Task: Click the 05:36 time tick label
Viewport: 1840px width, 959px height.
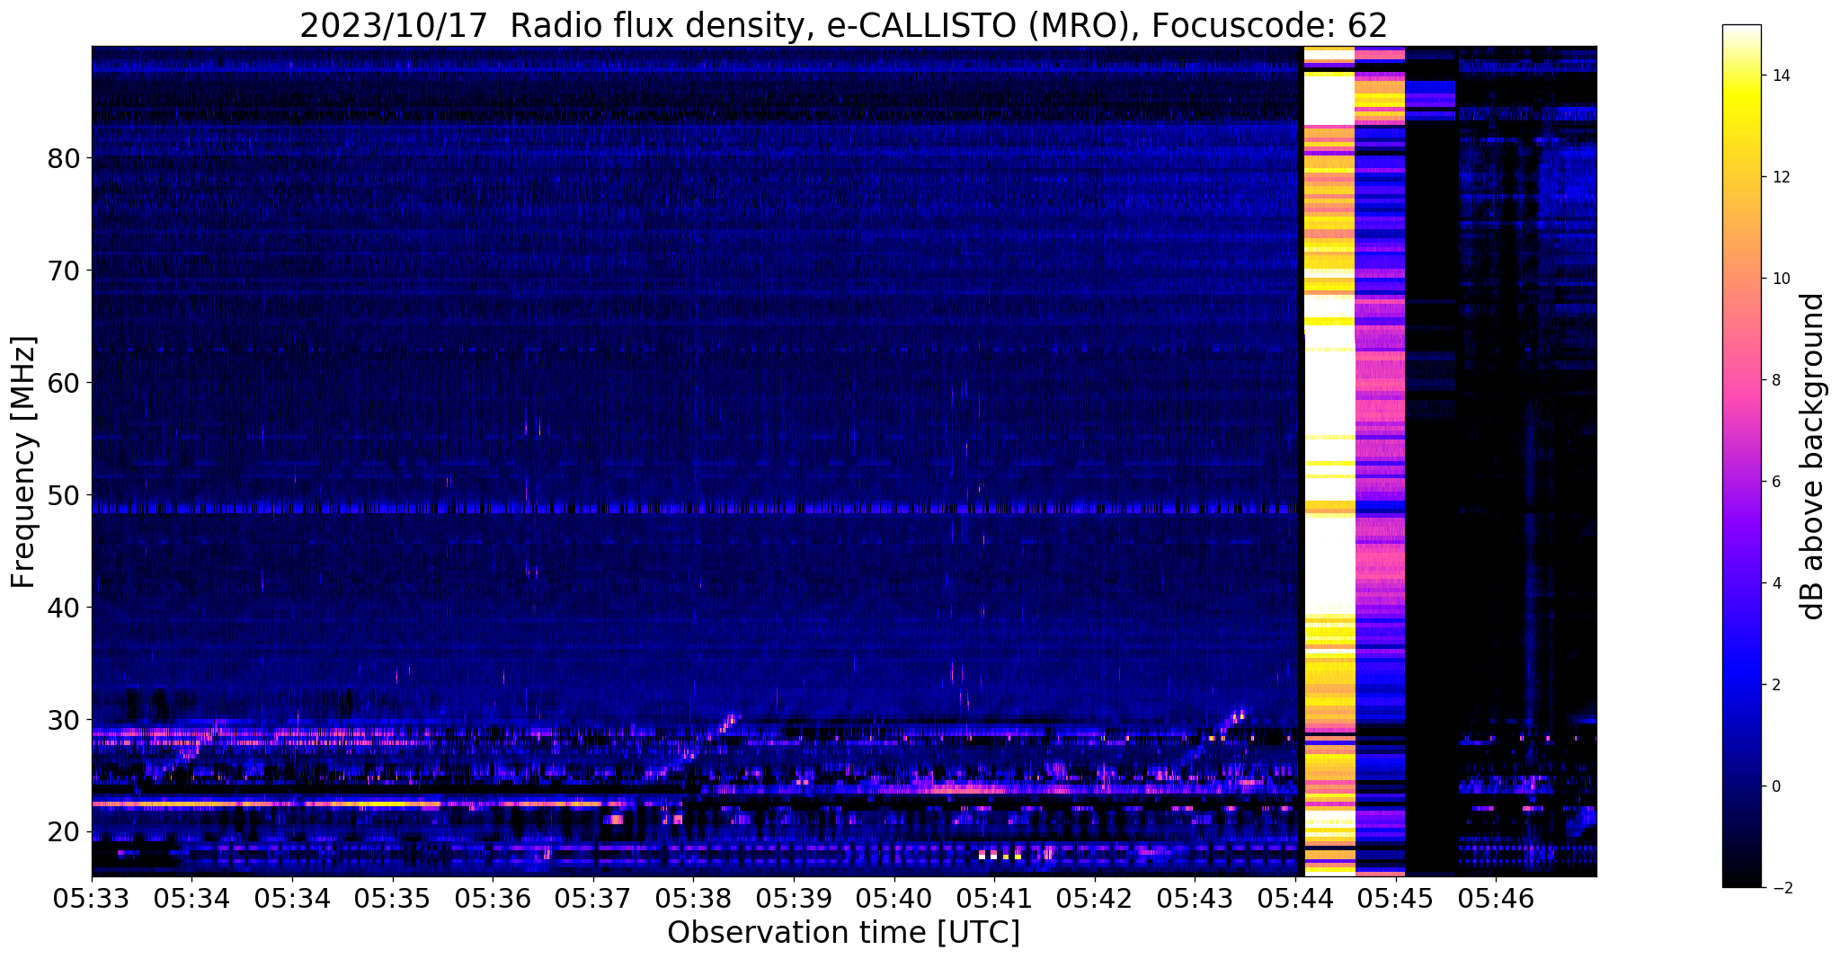Action: [x=493, y=897]
